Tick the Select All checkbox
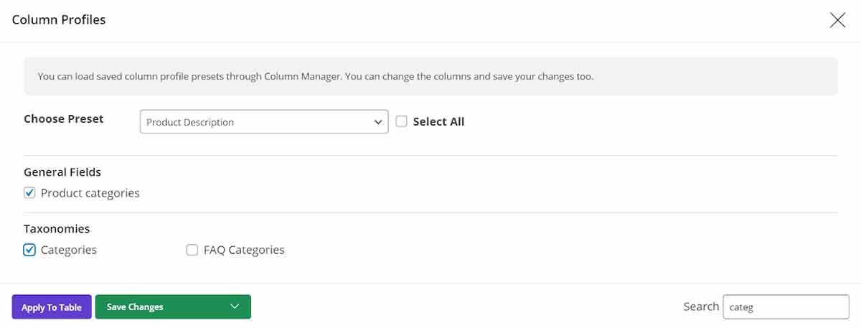The image size is (861, 328). point(402,122)
